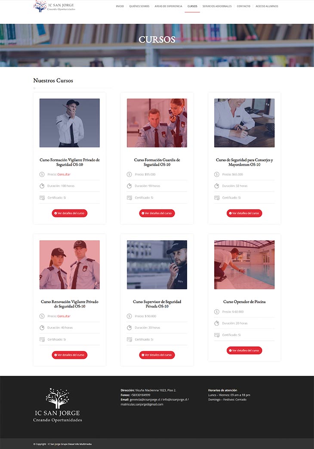This screenshot has height=449, width=314.
Task: Click the IC San Jorge header logo
Action: (54, 6)
